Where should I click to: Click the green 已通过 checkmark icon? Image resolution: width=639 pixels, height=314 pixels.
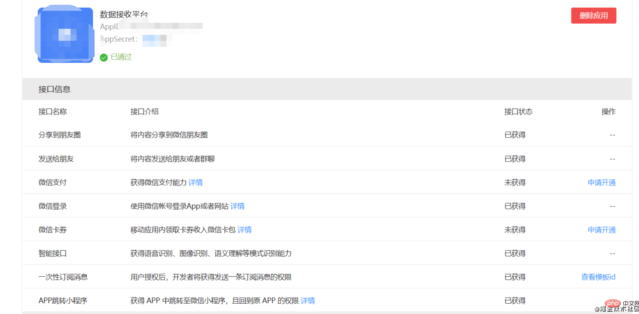click(104, 57)
